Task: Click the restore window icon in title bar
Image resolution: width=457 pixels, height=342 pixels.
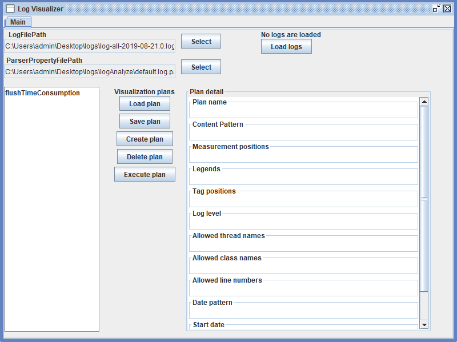Action: (436, 9)
